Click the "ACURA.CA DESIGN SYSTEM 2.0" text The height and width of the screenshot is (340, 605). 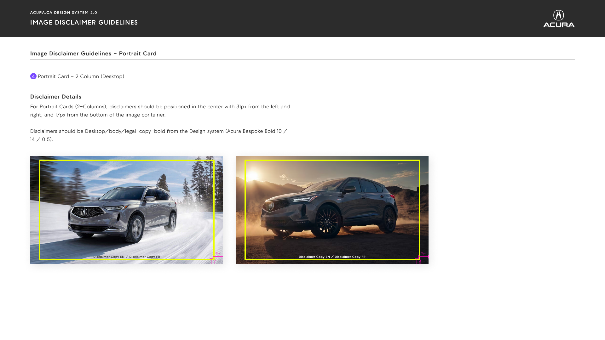point(64,13)
